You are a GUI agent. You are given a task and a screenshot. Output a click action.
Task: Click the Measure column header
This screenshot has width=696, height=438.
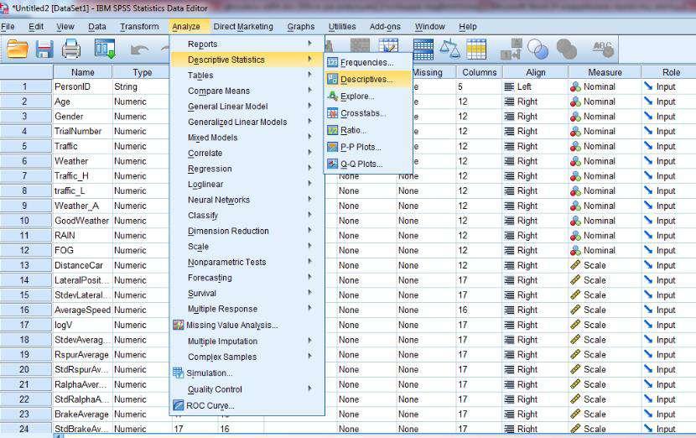click(x=605, y=72)
